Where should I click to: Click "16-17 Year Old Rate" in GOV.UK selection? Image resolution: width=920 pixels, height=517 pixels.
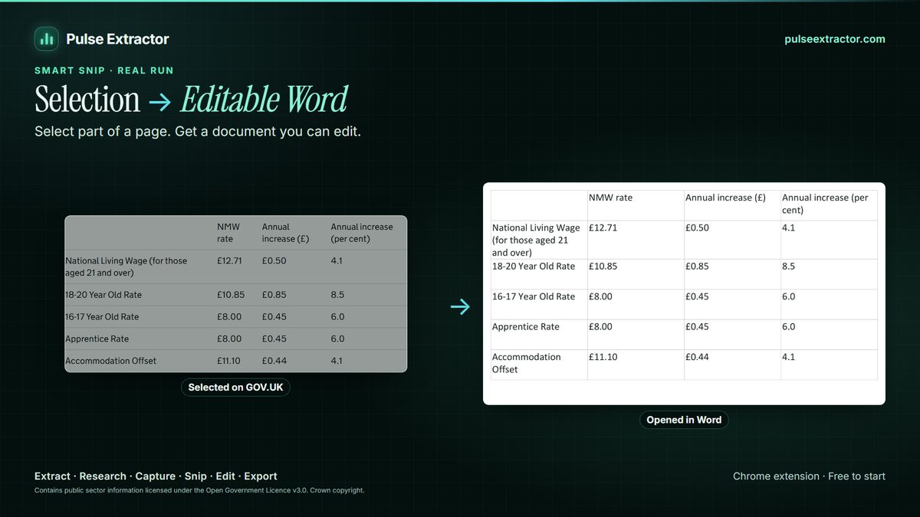102,317
